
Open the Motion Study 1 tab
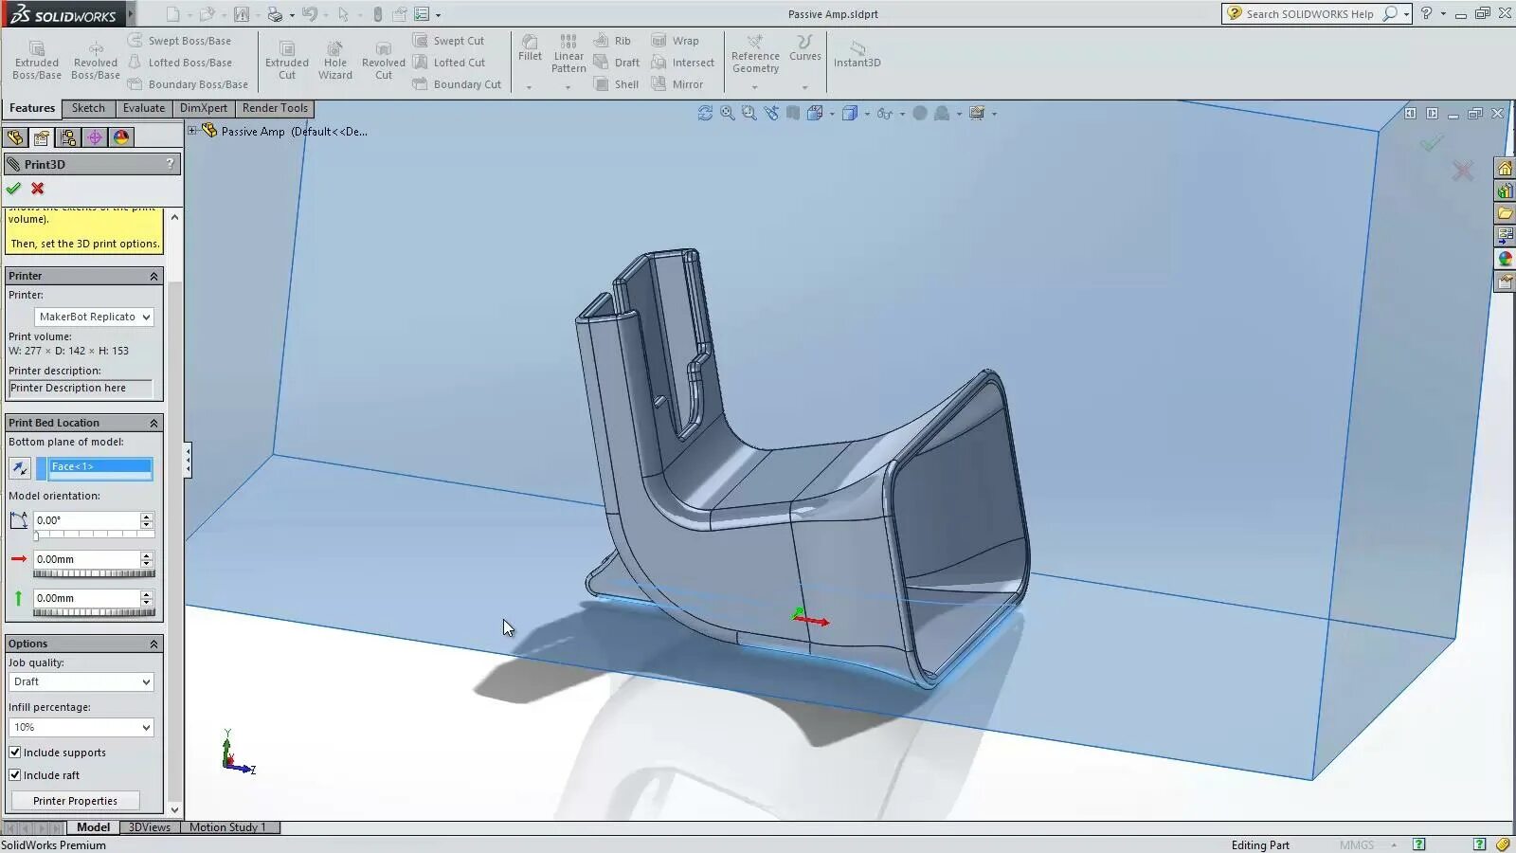coord(227,826)
